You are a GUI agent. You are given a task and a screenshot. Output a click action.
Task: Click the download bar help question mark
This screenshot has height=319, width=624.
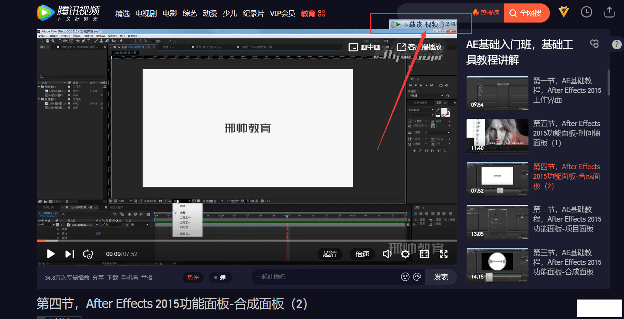447,24
